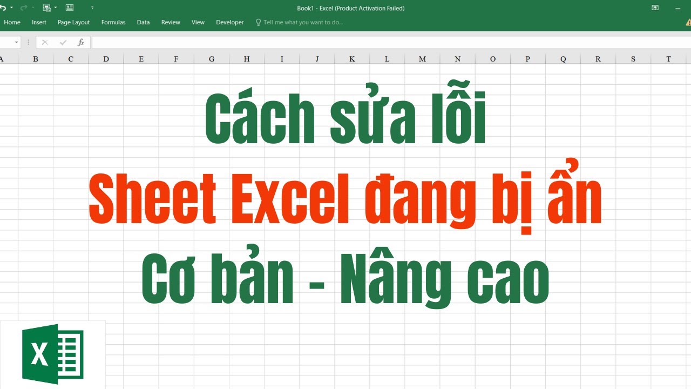Select column M header
691x389 pixels.
[x=422, y=59]
